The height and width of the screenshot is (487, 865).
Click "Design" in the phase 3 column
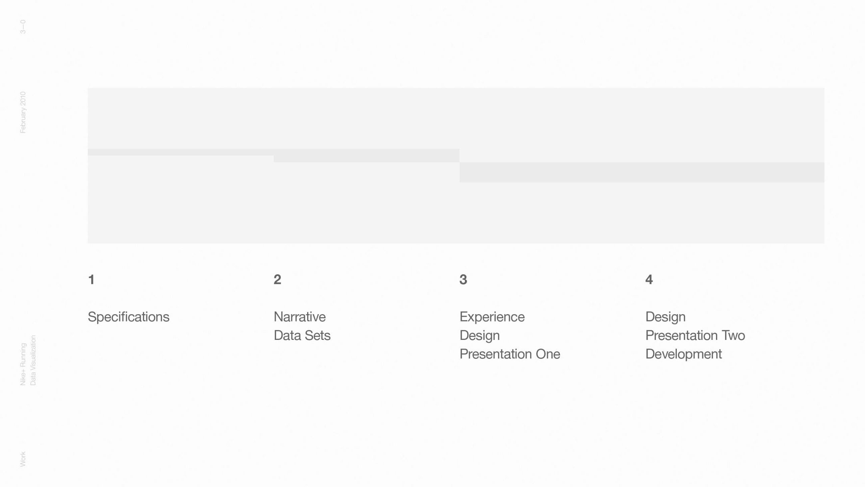[x=479, y=335]
